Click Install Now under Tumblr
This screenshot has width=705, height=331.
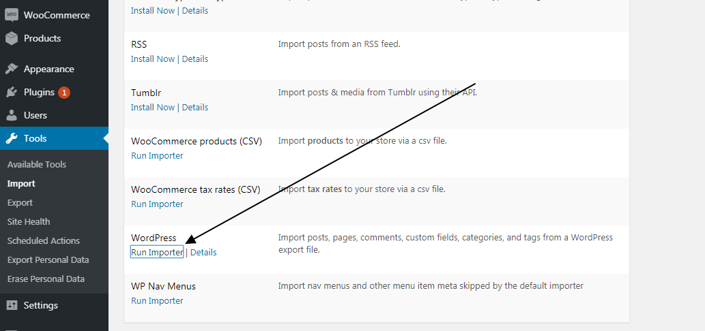coord(153,107)
